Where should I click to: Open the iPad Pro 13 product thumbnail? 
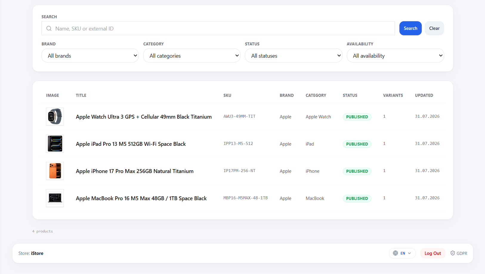pos(55,144)
